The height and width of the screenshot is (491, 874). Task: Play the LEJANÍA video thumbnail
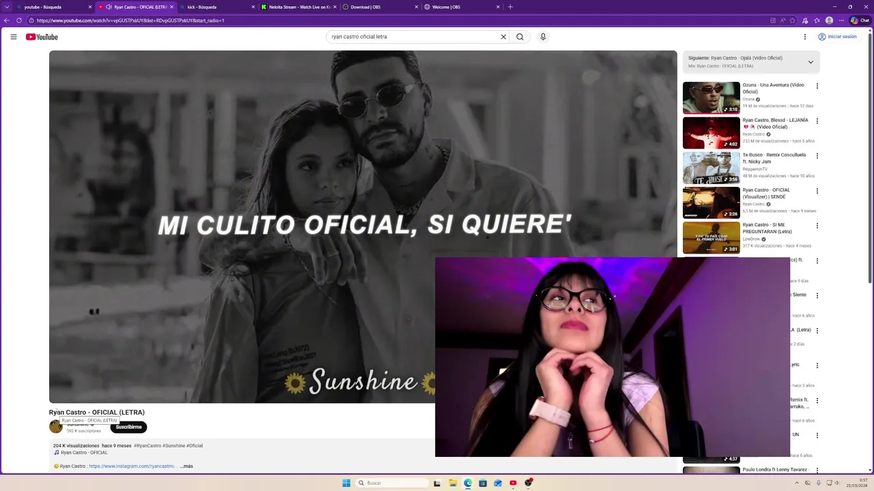[711, 132]
